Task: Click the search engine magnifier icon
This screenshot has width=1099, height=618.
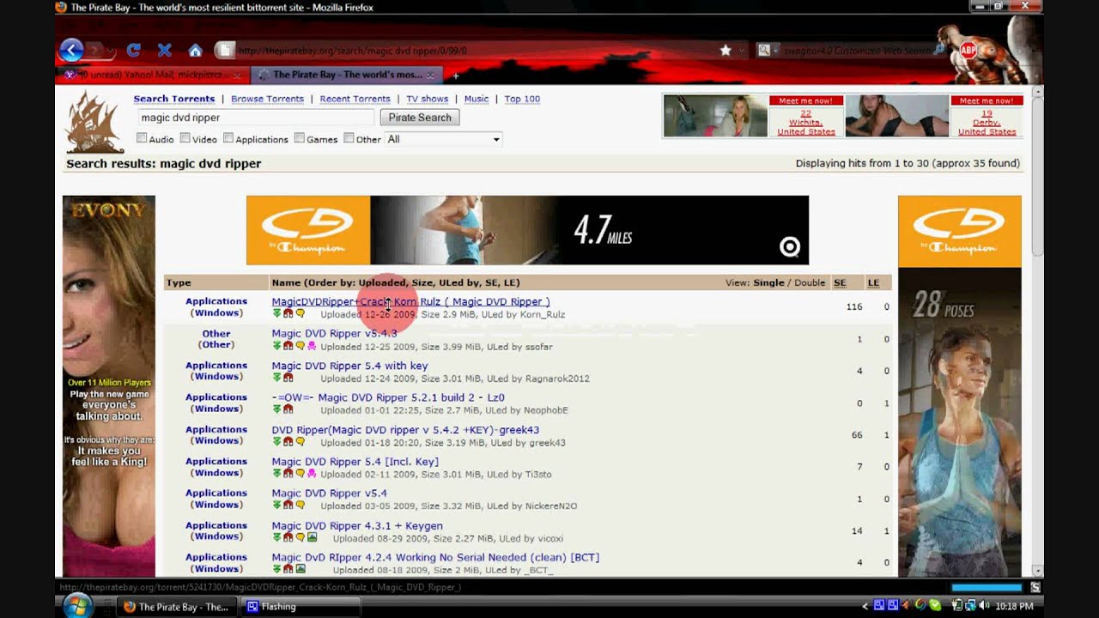Action: pos(763,51)
